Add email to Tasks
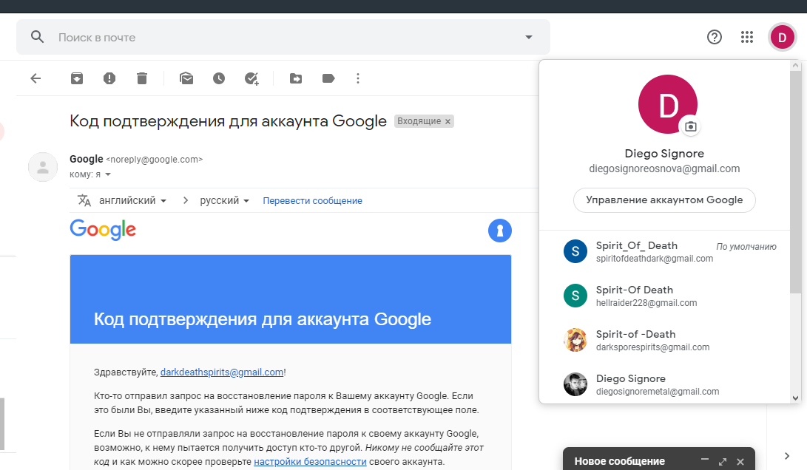This screenshot has width=807, height=470. [251, 78]
